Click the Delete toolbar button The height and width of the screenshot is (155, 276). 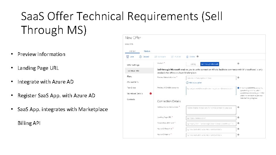point(191,57)
